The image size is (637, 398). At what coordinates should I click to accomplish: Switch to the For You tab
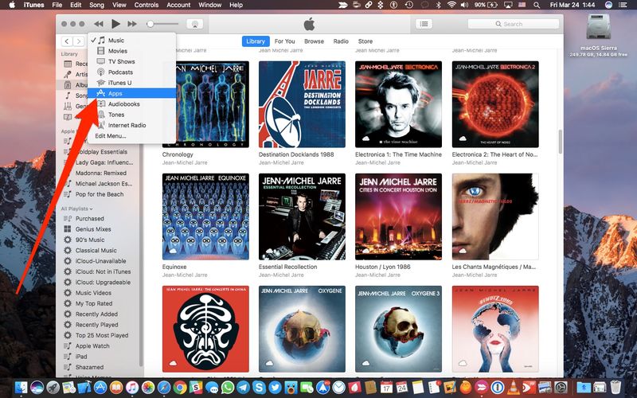coord(285,41)
